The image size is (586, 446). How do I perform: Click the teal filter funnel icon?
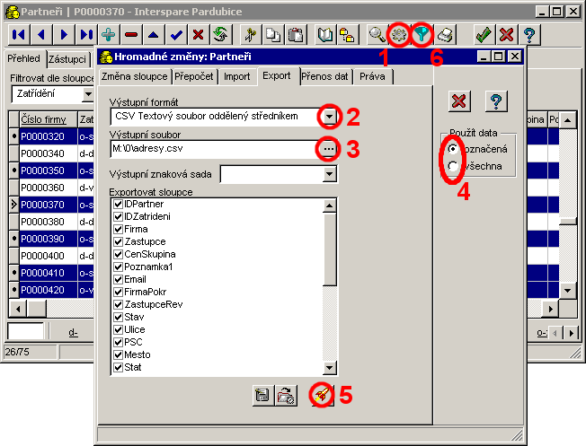pyautogui.click(x=421, y=34)
